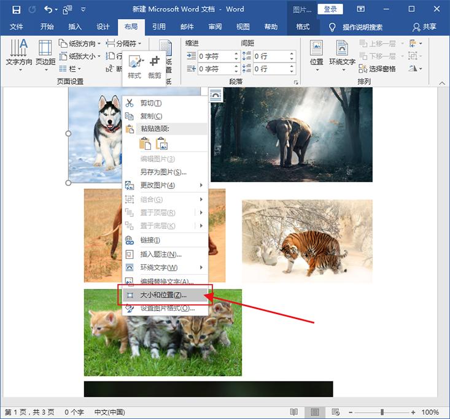Image resolution: width=450 pixels, height=419 pixels.
Task: Click the zoom slider handle
Action: coord(382,412)
